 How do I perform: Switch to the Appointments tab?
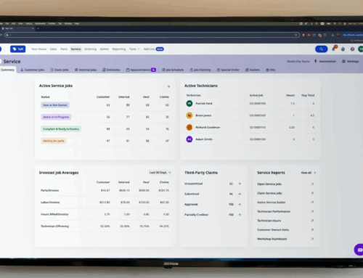click(x=141, y=70)
